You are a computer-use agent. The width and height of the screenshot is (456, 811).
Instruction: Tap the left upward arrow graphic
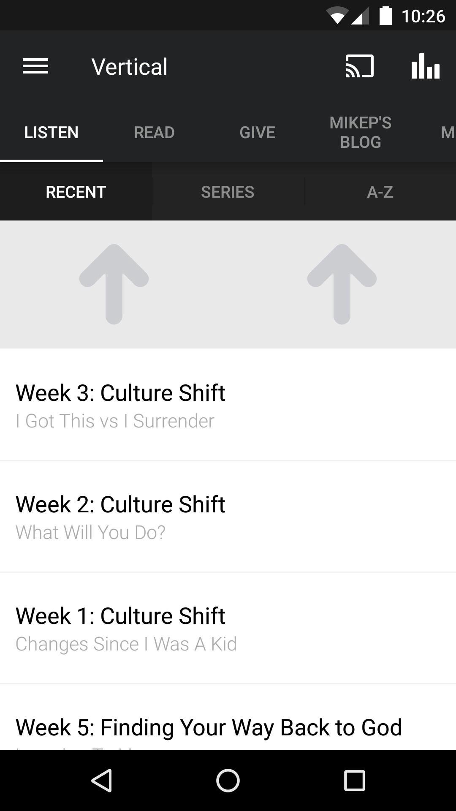tap(114, 283)
